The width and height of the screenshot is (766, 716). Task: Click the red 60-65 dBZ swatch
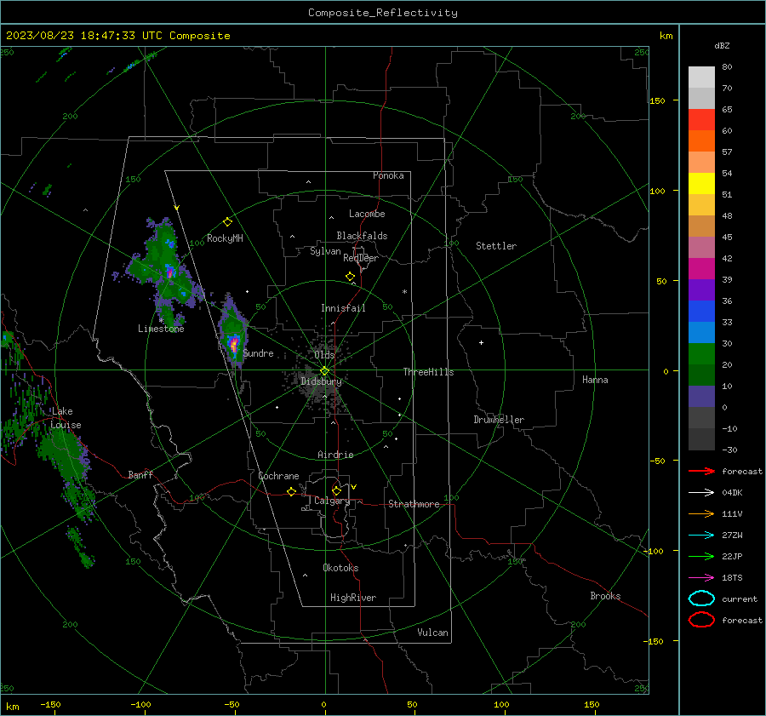pos(701,120)
